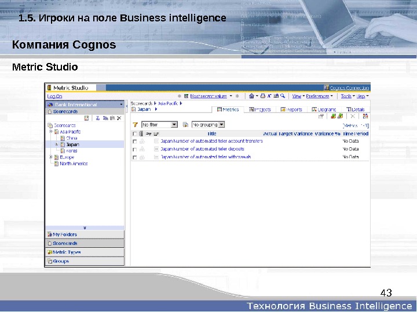Open the Bank International dropdown arrow
Screen dimensions: 417x312
[121, 105]
